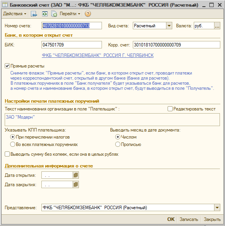Click the Записать button
The height and width of the screenshot is (226, 225).
pos(189,219)
